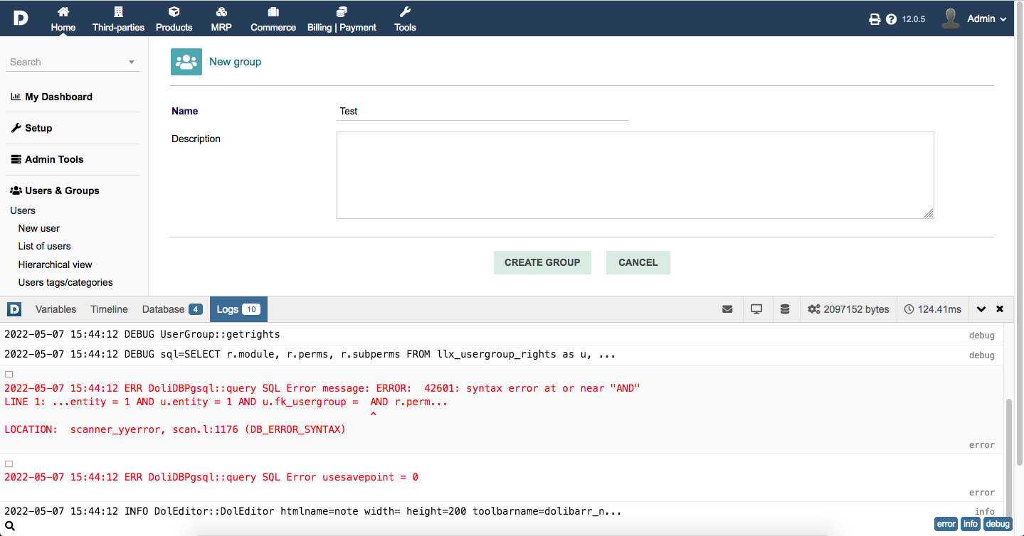Minimize the debug bar with chevron
The image size is (1024, 536).
[x=981, y=309]
